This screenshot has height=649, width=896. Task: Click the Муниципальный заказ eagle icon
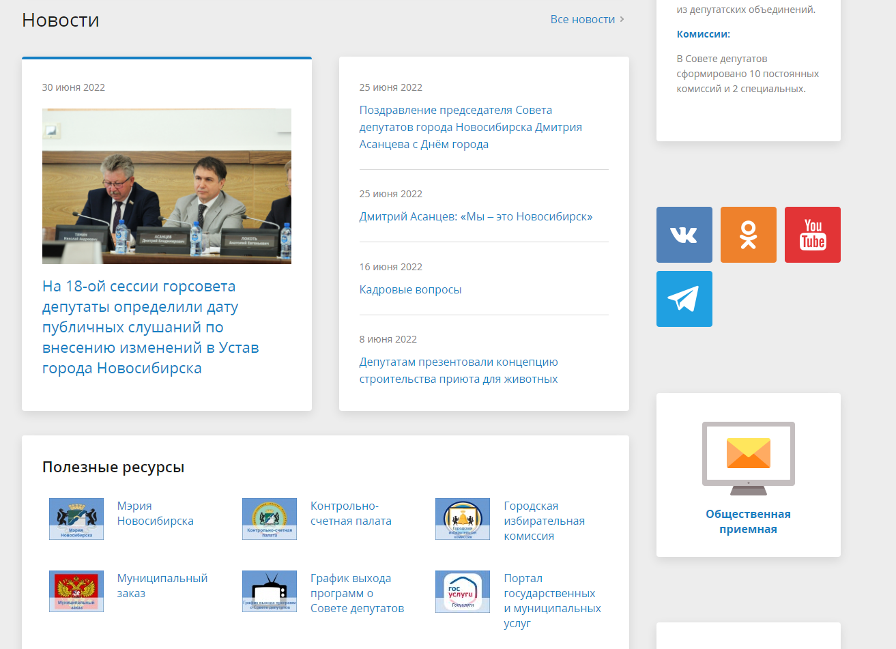tap(76, 591)
